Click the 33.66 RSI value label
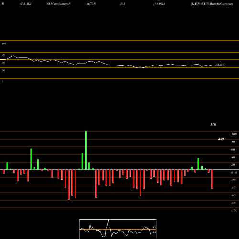The height and width of the screenshot is (239, 239). coord(220,65)
